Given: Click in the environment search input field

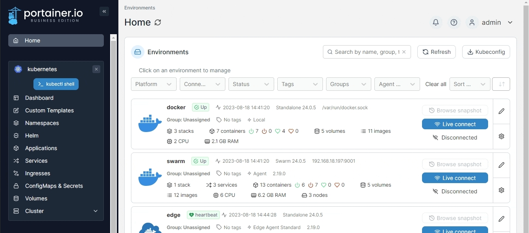Looking at the screenshot, I should click(x=366, y=52).
